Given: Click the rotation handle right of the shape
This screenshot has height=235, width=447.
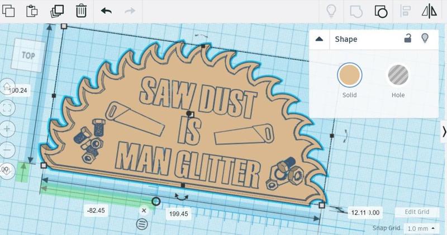Looking at the screenshot, I should [x=345, y=136].
